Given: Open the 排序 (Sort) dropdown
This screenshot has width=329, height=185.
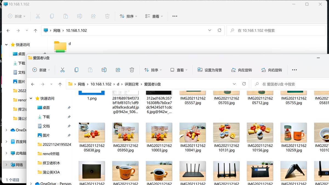Looking at the screenshot, I should coord(153,70).
